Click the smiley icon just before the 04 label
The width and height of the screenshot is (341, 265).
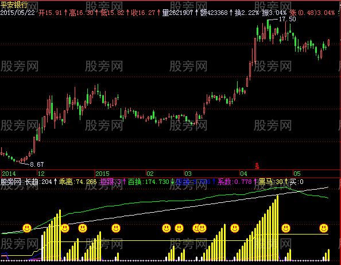click(235, 228)
